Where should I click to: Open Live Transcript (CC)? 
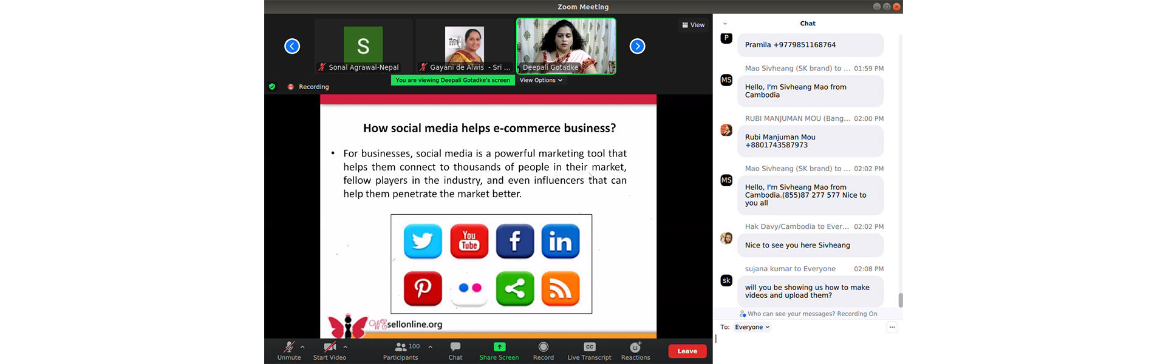[x=589, y=351]
